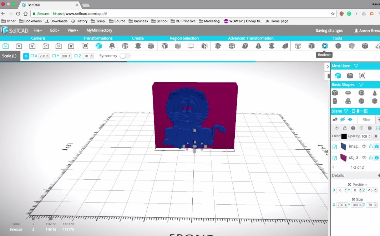Click the stacked layers Advanced Transformation icon

(218, 46)
